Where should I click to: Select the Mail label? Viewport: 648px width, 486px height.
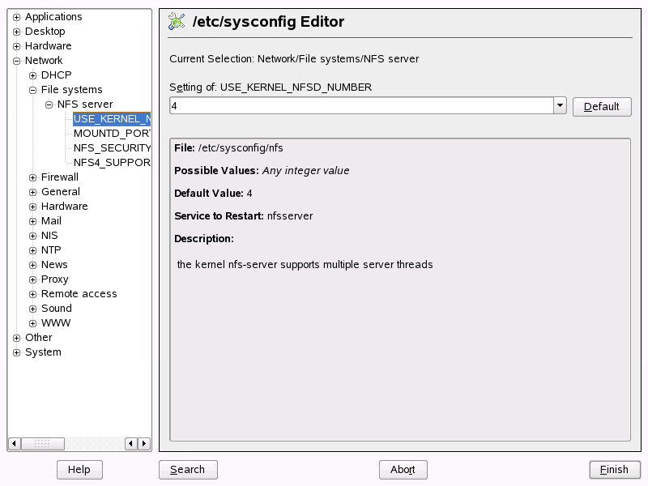pos(51,221)
